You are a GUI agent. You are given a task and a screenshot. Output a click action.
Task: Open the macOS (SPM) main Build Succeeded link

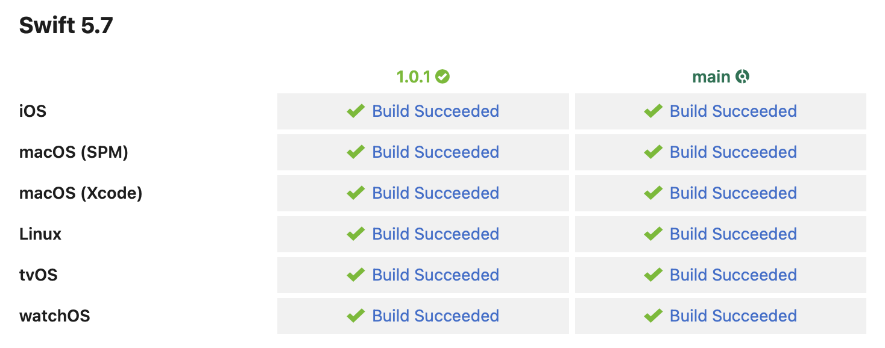coord(732,152)
